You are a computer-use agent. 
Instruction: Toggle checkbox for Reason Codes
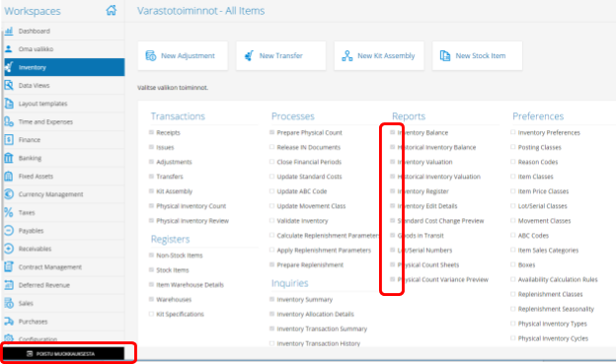click(x=512, y=162)
